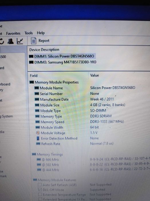Select value 4 GB (2 ranks, 8 banks)
Screen dimensions: 150x201
click(x=107, y=105)
